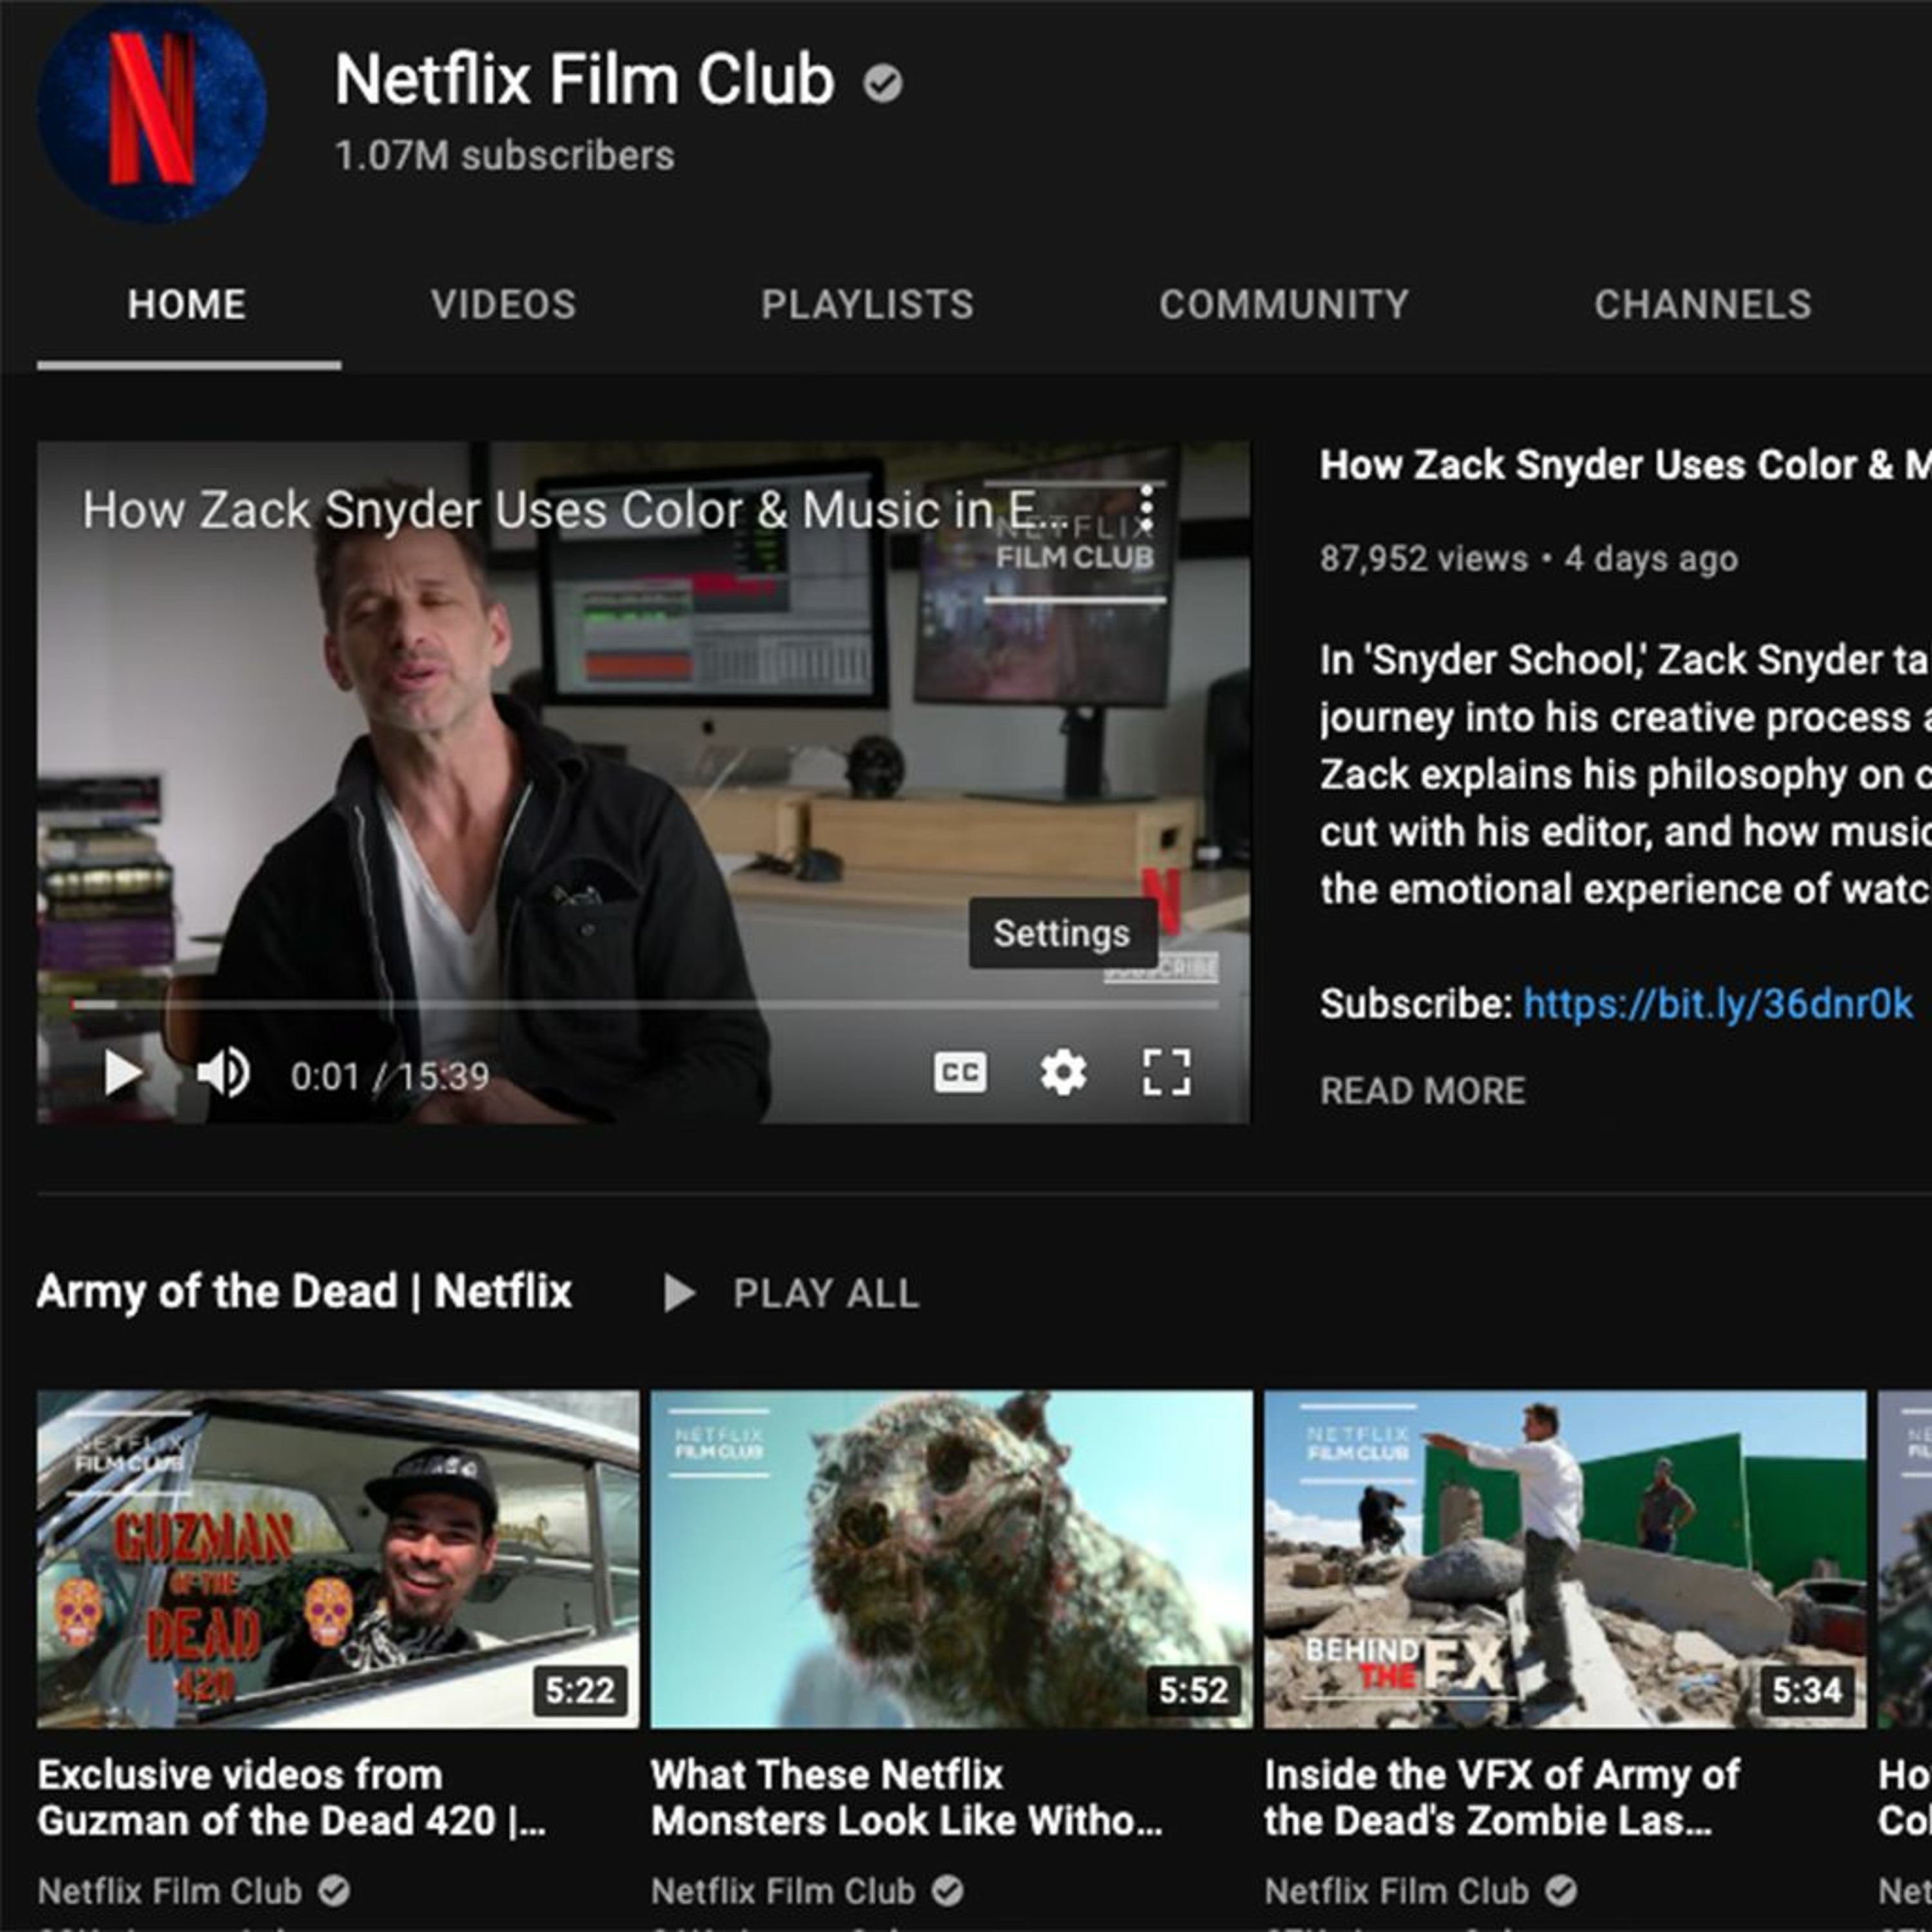The image size is (1932, 1932).
Task: Open the video settings gear
Action: pos(1063,1073)
